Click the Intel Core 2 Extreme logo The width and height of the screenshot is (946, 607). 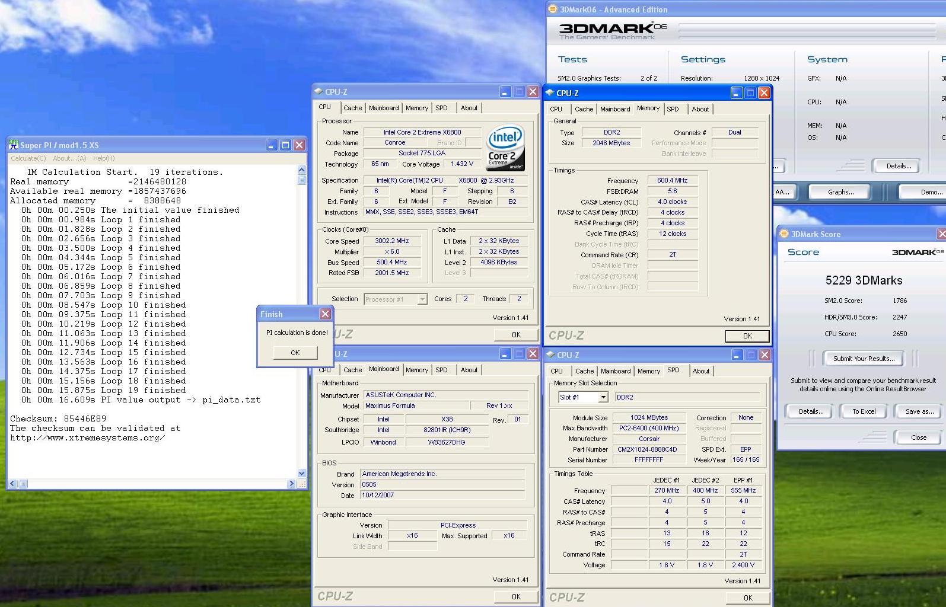click(505, 148)
